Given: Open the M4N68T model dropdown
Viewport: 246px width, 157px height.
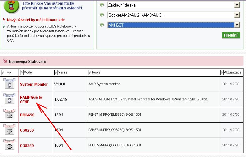Looking at the screenshot, I should 173,25.
